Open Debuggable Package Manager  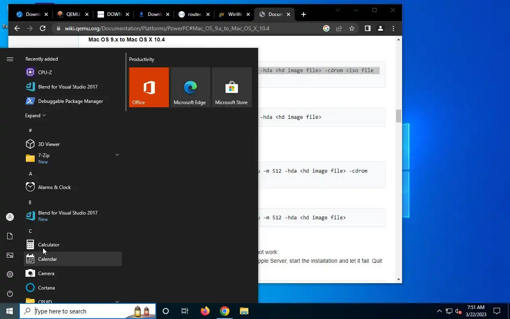tap(73, 101)
